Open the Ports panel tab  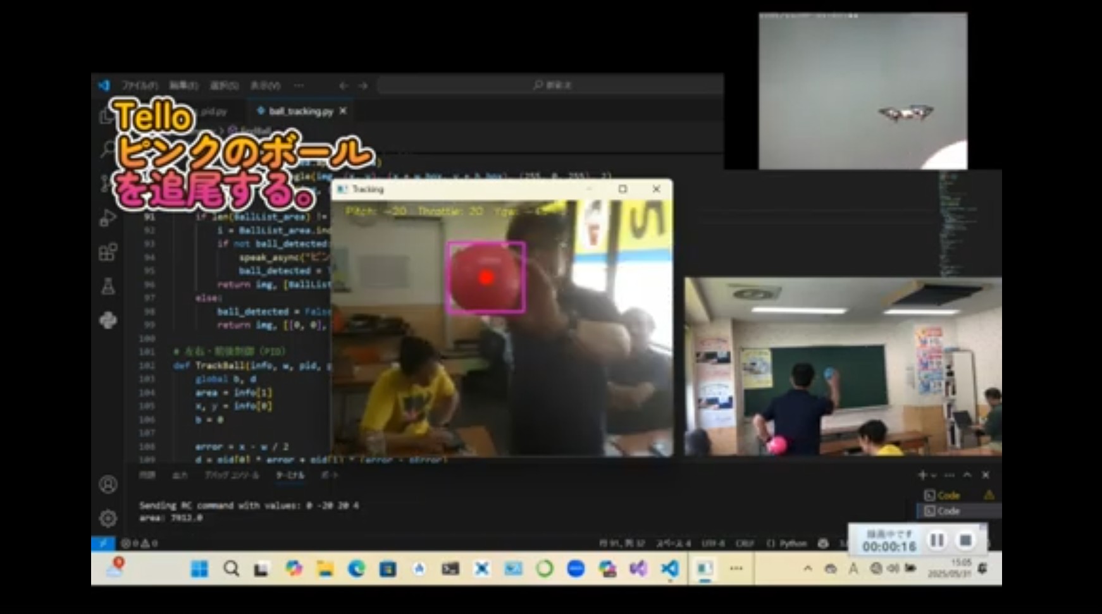click(x=329, y=475)
